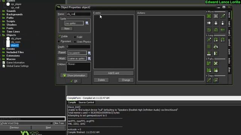The height and width of the screenshot is (135, 241).
Task: Confirm with the OK button
Action: (x=74, y=81)
